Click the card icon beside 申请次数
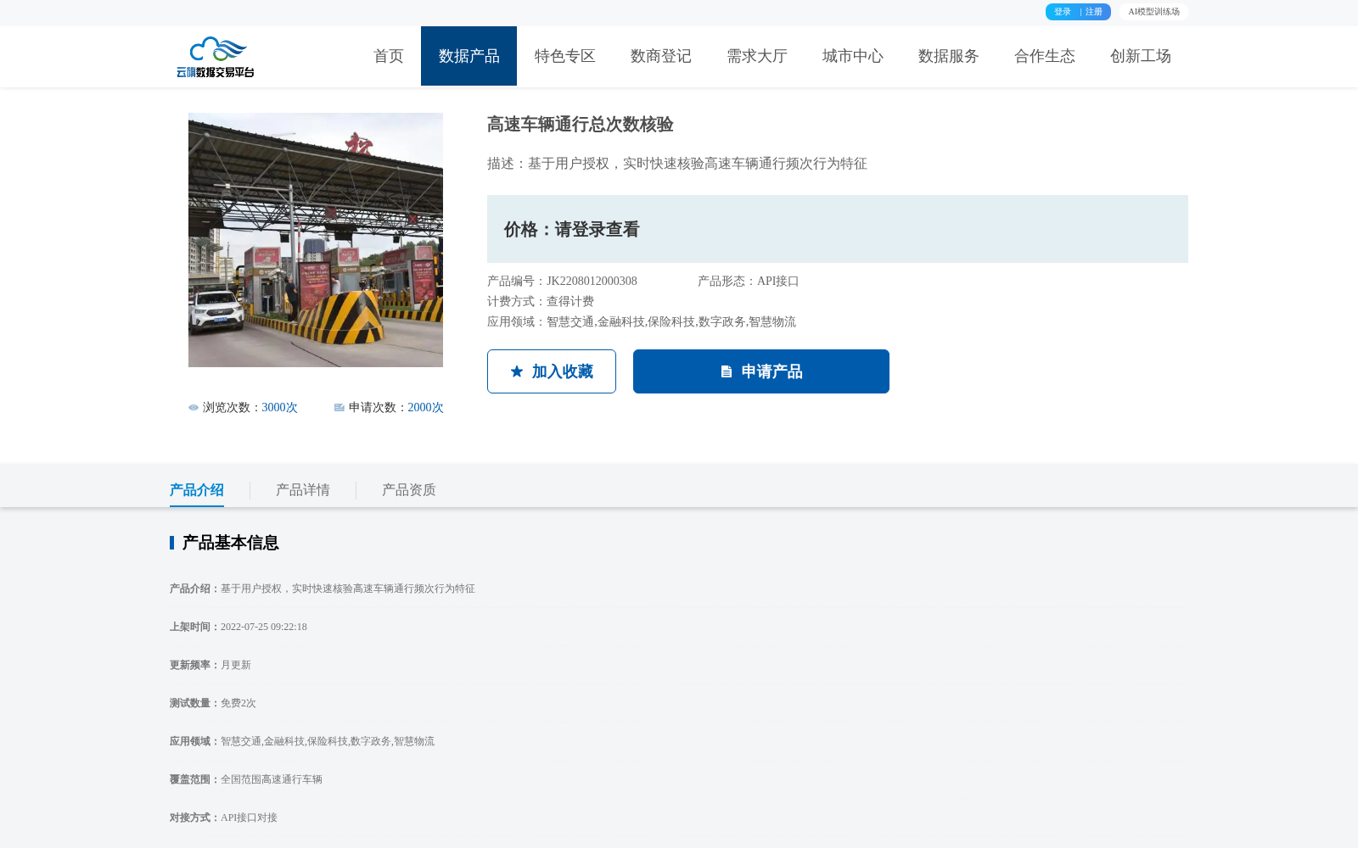1358x848 pixels. [339, 408]
